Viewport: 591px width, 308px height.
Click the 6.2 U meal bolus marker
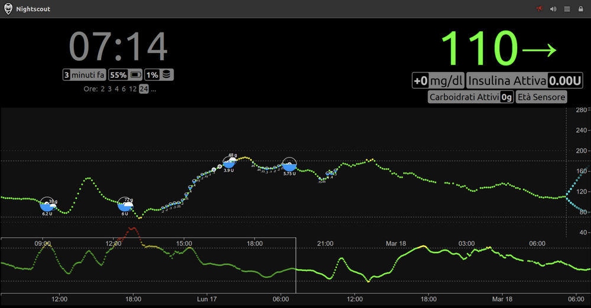[47, 205]
